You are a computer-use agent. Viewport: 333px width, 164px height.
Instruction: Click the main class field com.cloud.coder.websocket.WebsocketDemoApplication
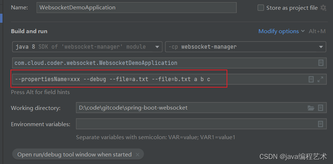[169, 63]
